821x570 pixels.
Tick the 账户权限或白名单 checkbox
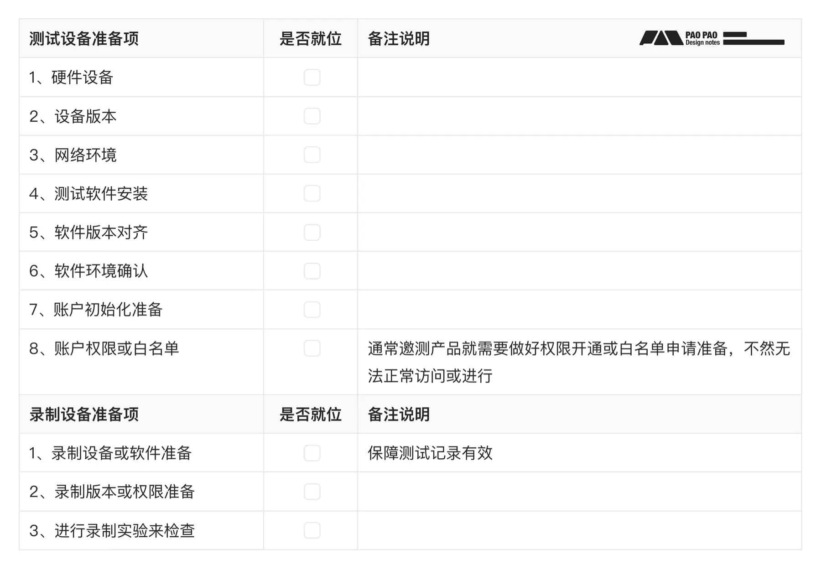click(312, 348)
